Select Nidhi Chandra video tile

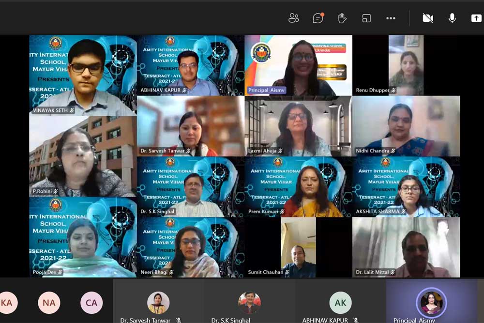pyautogui.click(x=406, y=126)
